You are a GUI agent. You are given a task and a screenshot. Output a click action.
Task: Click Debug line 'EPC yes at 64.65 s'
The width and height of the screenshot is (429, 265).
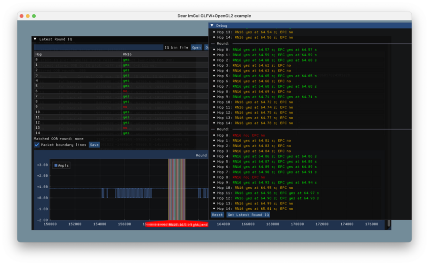coord(297,76)
